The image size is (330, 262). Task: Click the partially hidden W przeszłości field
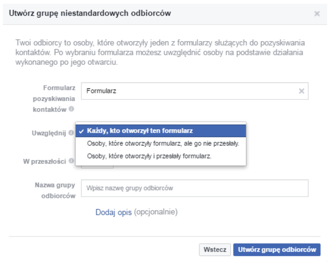pyautogui.click(x=97, y=167)
